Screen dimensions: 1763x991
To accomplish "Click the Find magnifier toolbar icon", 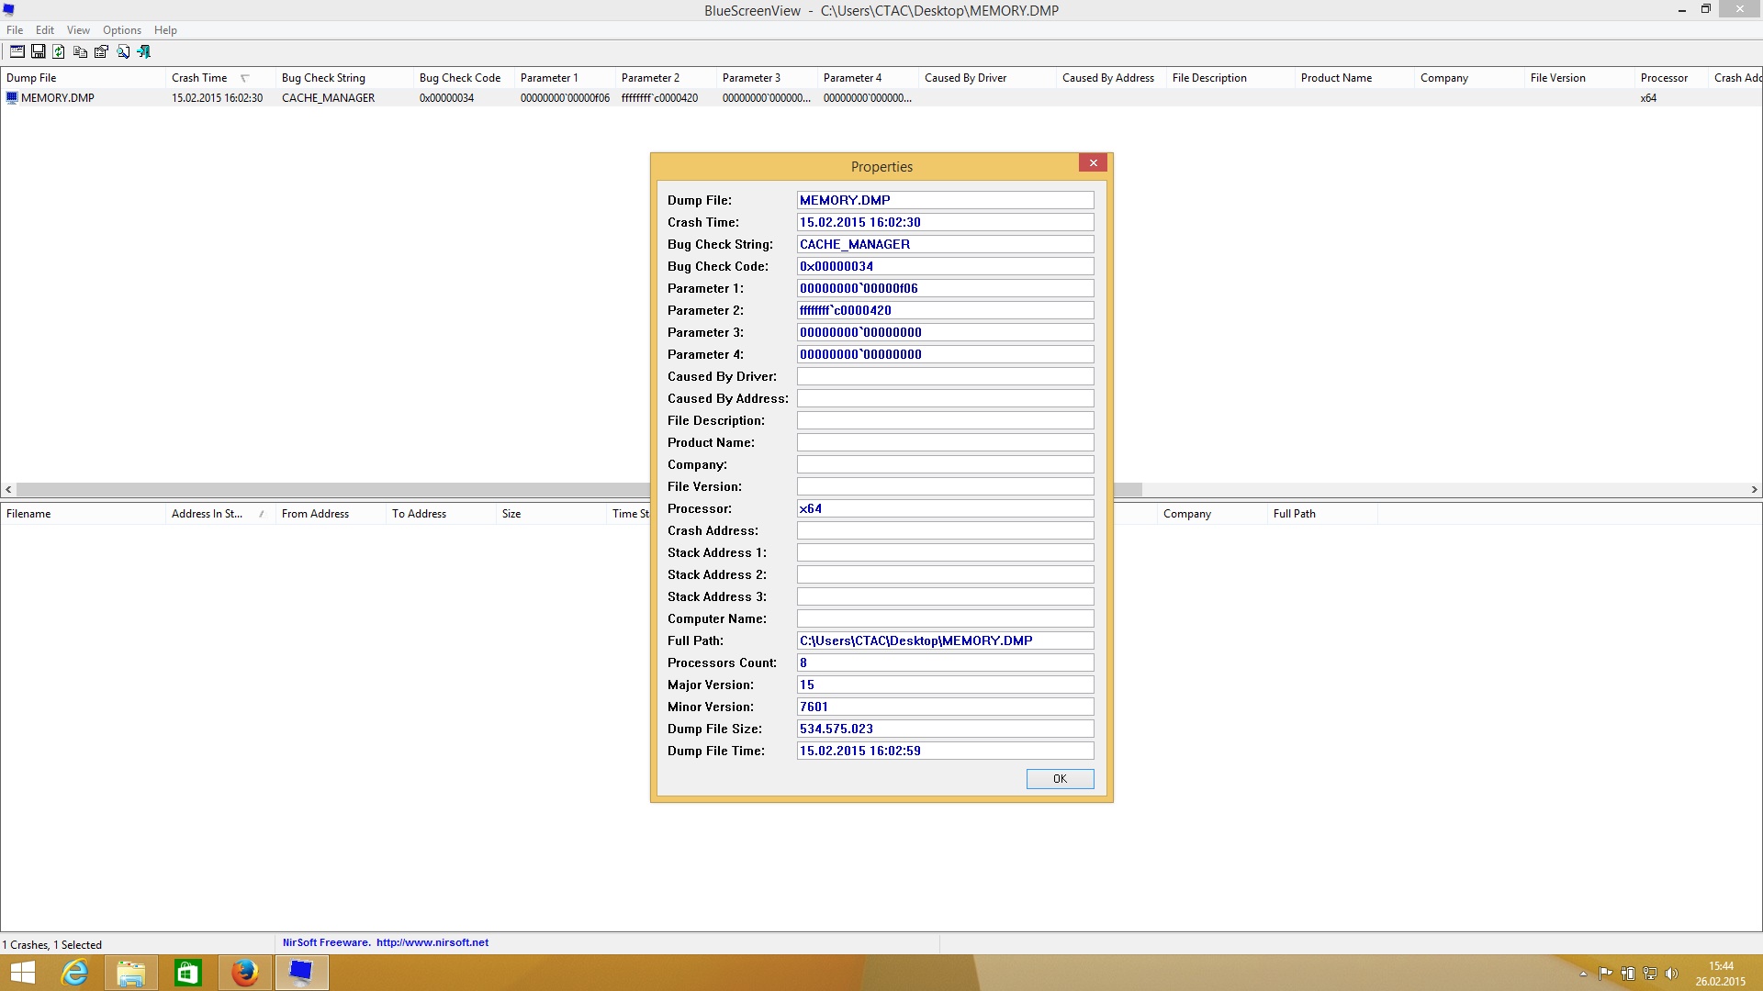I will click(x=123, y=52).
